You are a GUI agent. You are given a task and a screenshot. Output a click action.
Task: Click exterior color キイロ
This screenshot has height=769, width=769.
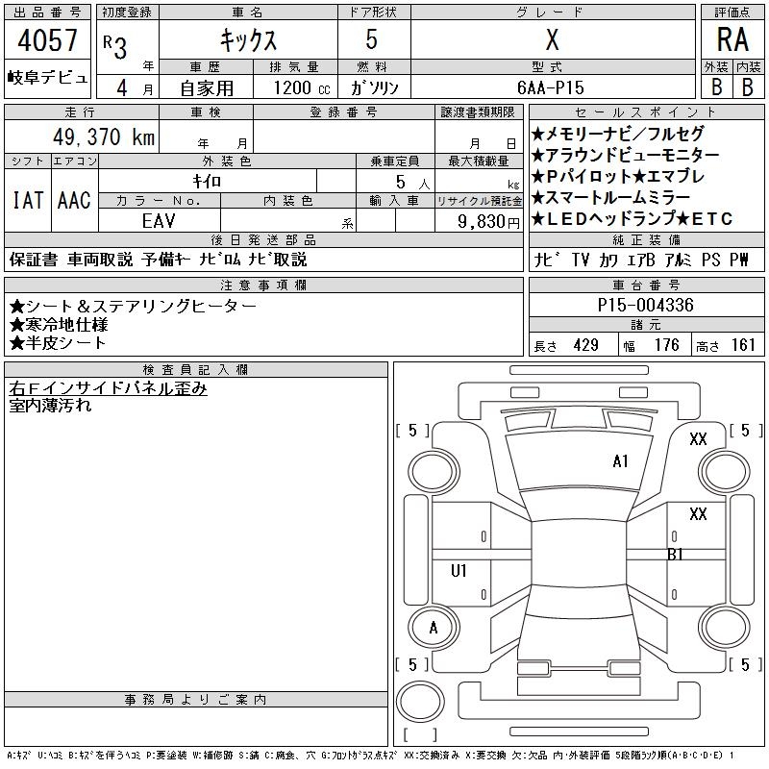[x=207, y=182]
